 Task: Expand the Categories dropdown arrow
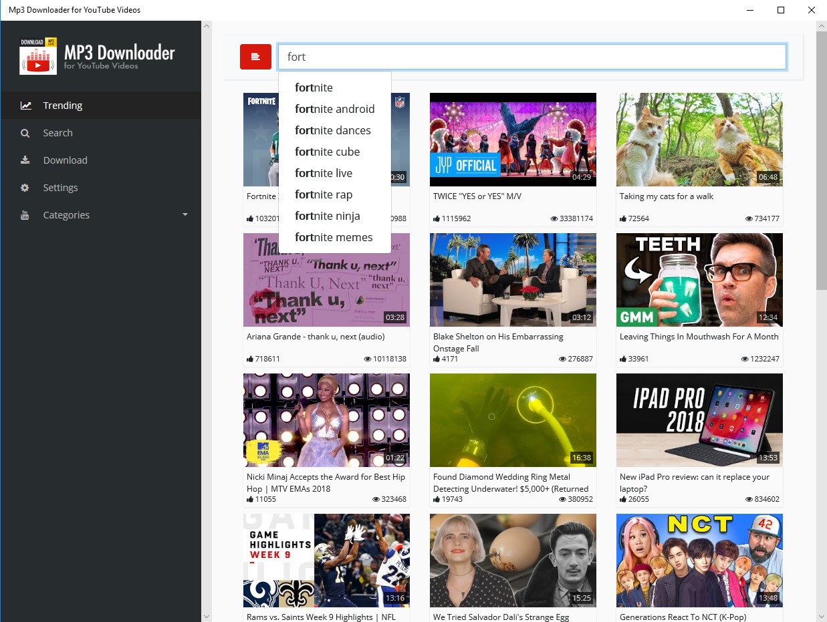point(185,215)
